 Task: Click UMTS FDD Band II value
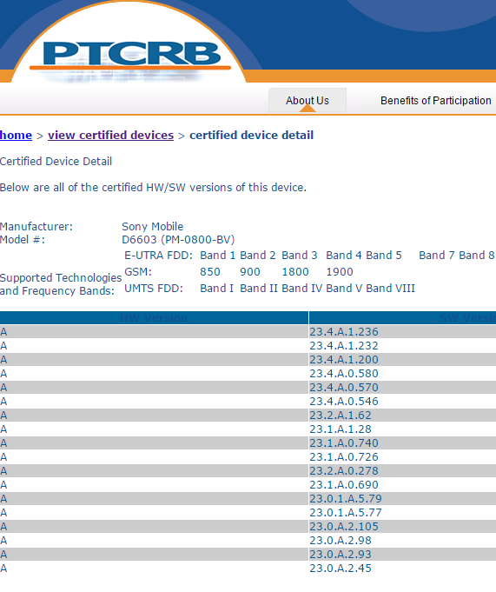(259, 289)
